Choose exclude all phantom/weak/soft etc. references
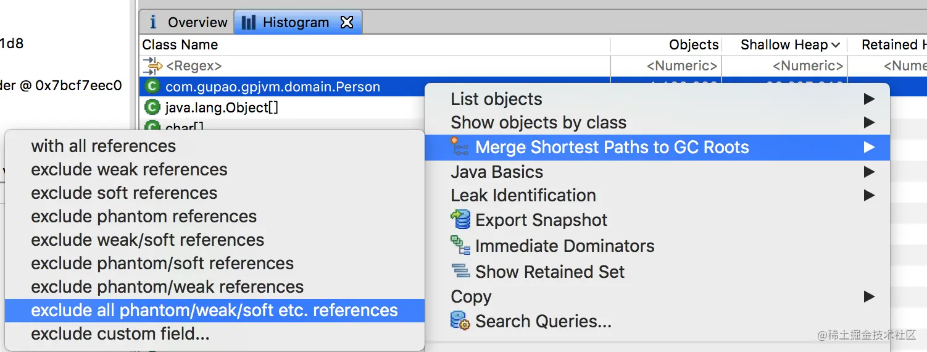This screenshot has width=927, height=352. click(214, 310)
